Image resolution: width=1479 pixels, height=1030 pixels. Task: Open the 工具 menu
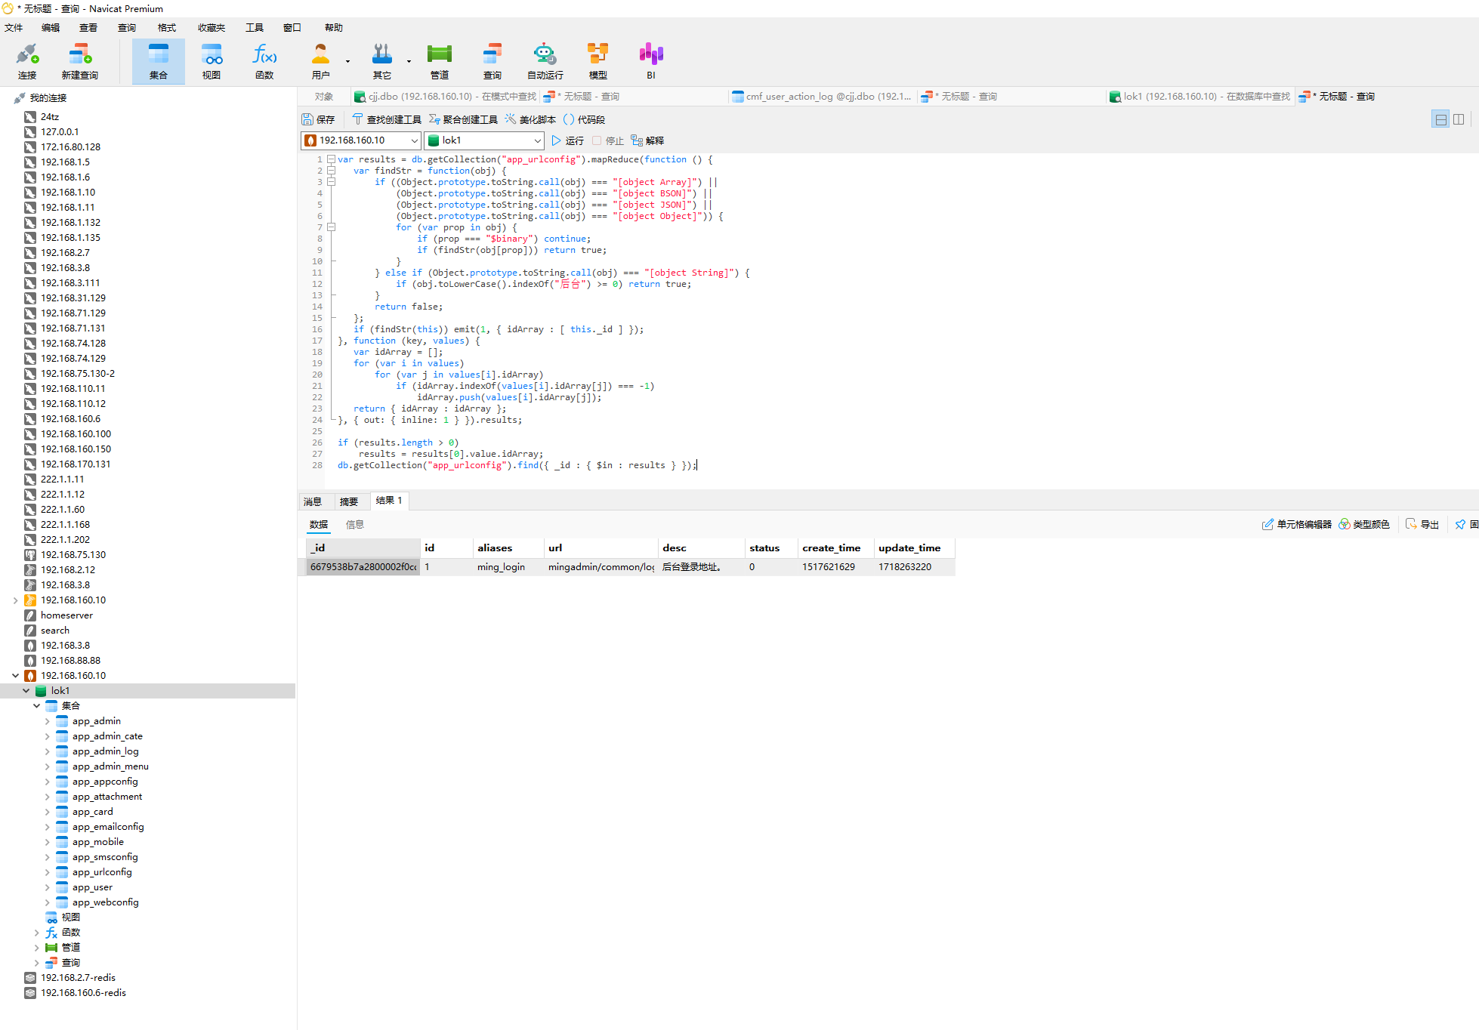pos(255,27)
